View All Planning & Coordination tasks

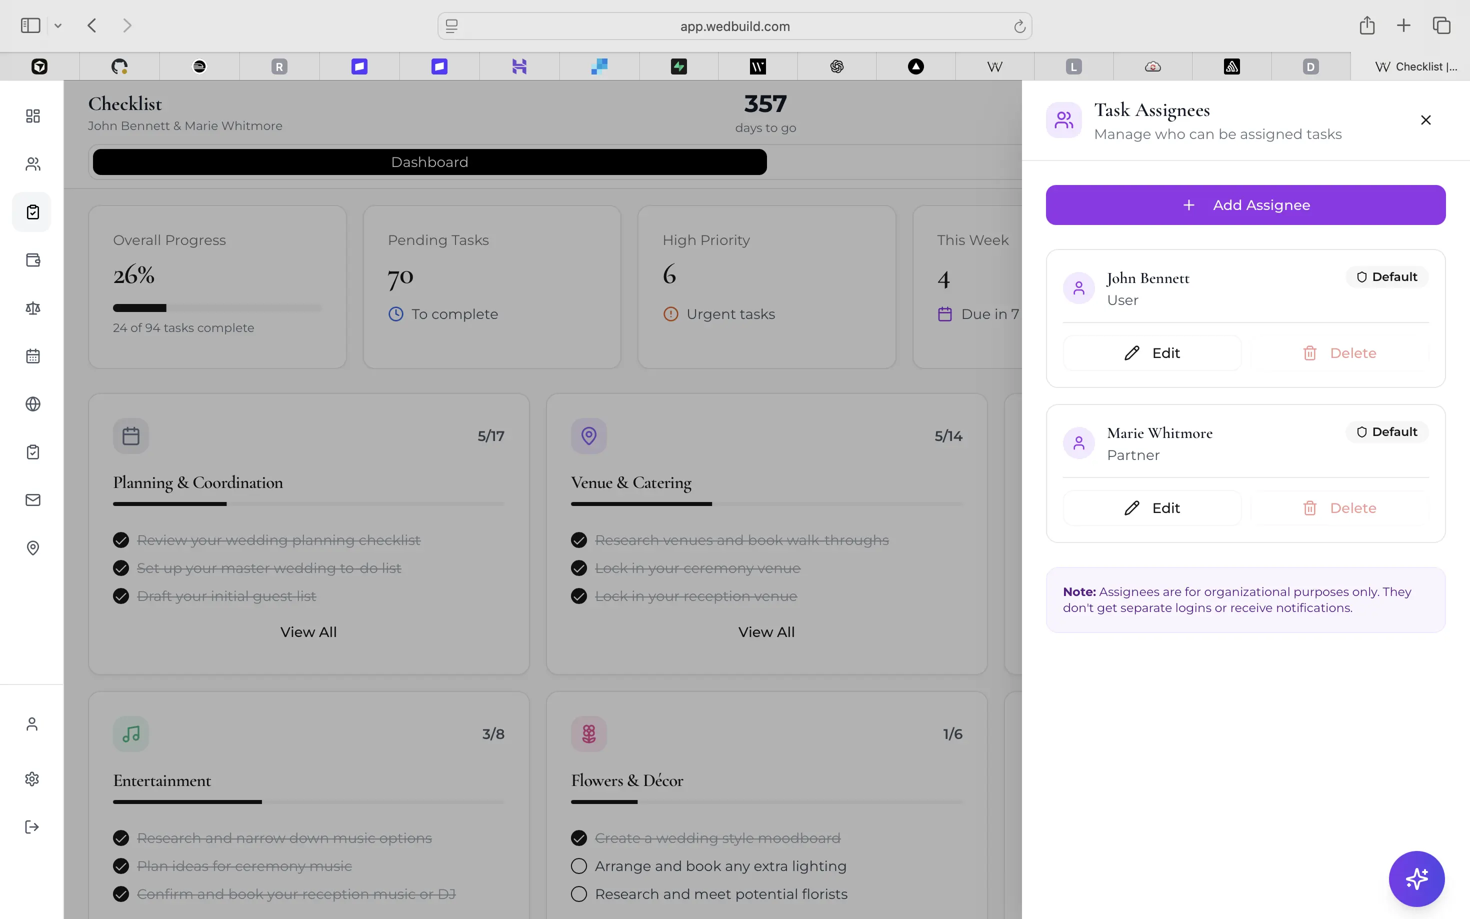tap(308, 631)
